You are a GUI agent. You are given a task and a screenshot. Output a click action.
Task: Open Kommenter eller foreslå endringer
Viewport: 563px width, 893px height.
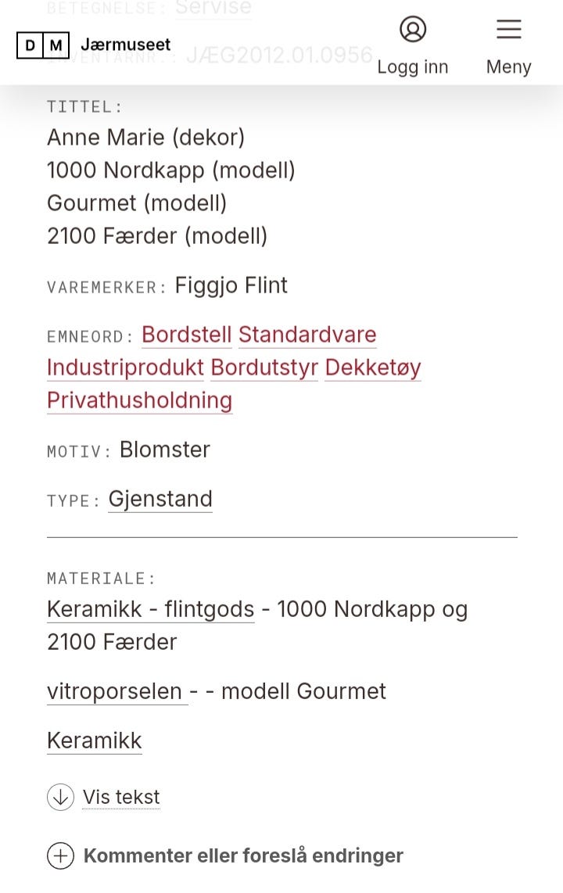[243, 855]
